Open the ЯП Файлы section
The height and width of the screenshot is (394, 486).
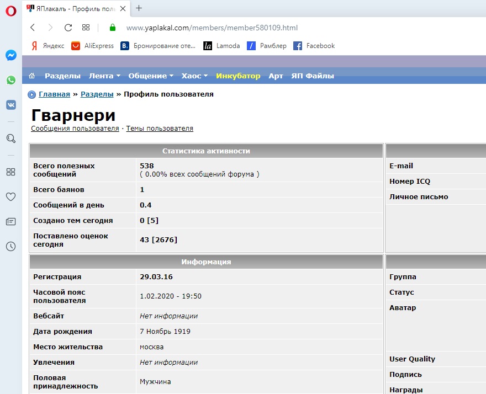[x=313, y=76]
